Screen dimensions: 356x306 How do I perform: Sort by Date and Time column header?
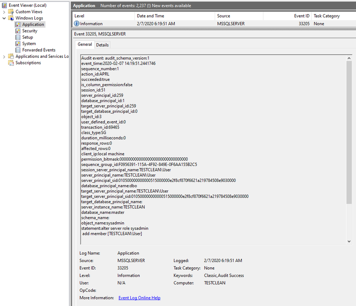click(175, 16)
